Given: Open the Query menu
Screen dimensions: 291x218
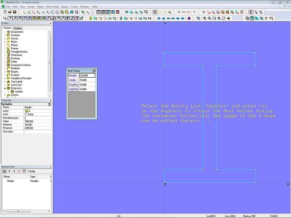Looking at the screenshot, I should click(x=65, y=7).
